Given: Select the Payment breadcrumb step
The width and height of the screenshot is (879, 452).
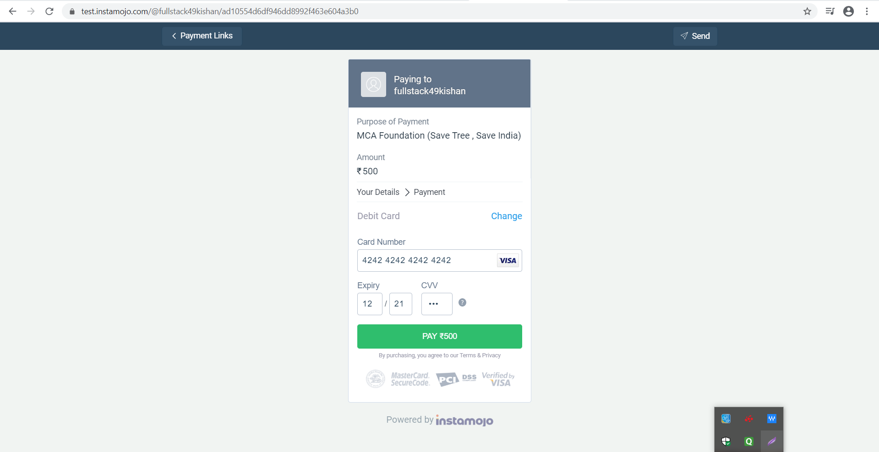Looking at the screenshot, I should pyautogui.click(x=429, y=192).
